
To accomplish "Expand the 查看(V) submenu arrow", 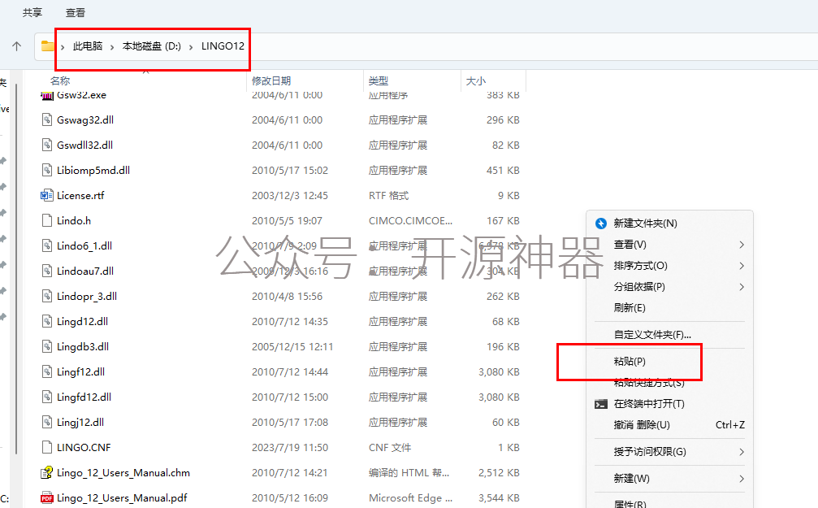I will (742, 245).
